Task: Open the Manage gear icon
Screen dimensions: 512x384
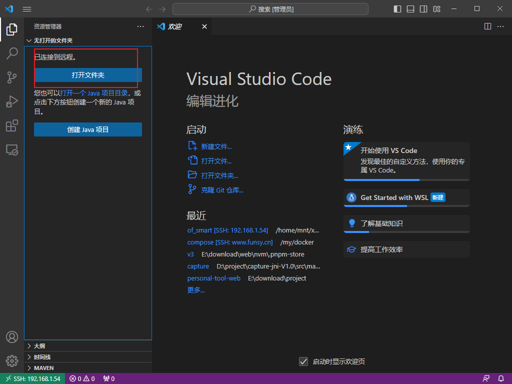Action: tap(12, 361)
